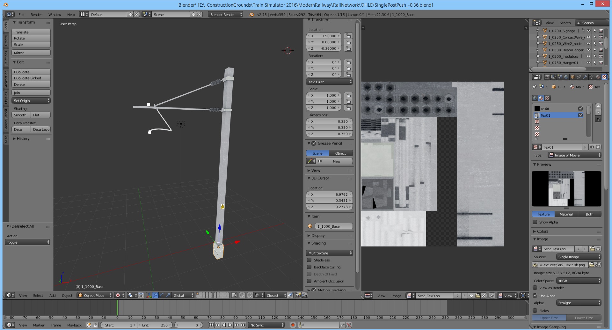Click the translate manipulator arrow icon
This screenshot has height=330, width=612.
(x=155, y=296)
